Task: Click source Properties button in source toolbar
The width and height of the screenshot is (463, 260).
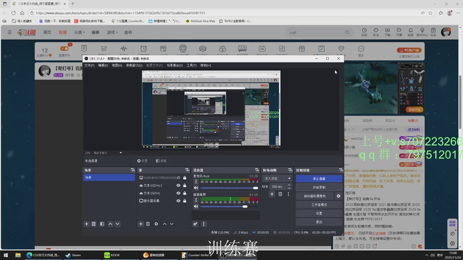Action: [x=142, y=161]
